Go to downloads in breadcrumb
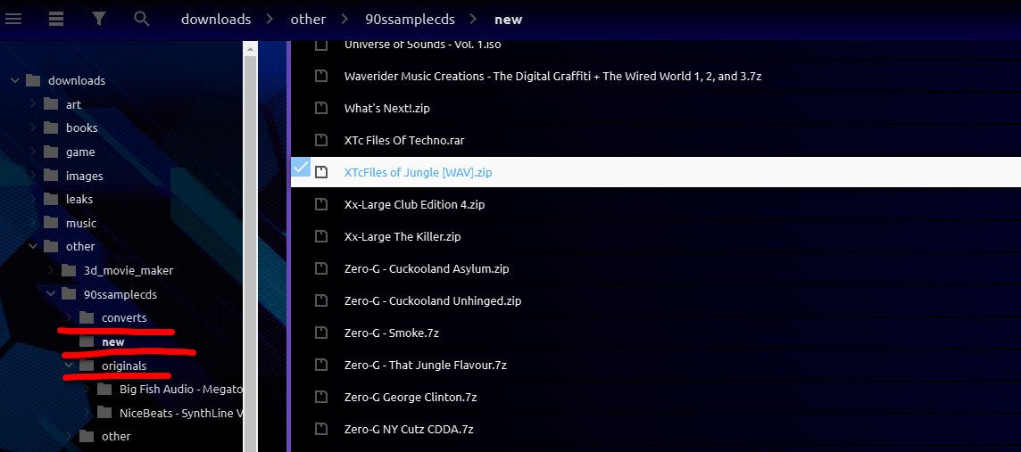This screenshot has width=1021, height=452. [x=216, y=20]
